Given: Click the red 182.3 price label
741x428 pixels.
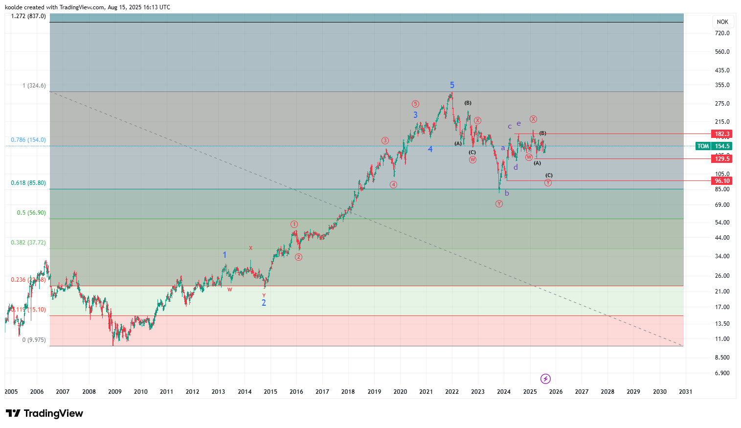Looking at the screenshot, I should click(722, 134).
